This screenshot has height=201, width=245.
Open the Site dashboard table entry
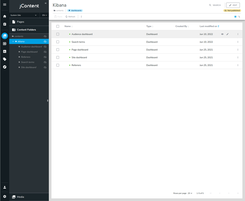pyautogui.click(x=79, y=58)
